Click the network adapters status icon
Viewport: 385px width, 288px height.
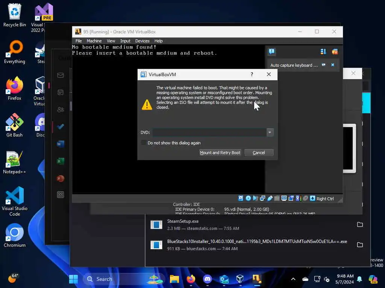click(x=262, y=198)
